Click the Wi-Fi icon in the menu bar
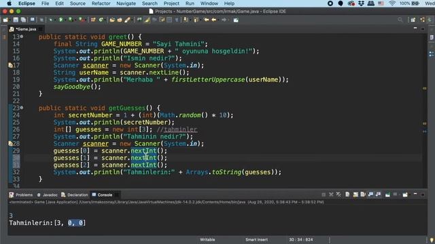The height and width of the screenshot is (244, 435). 392,3
